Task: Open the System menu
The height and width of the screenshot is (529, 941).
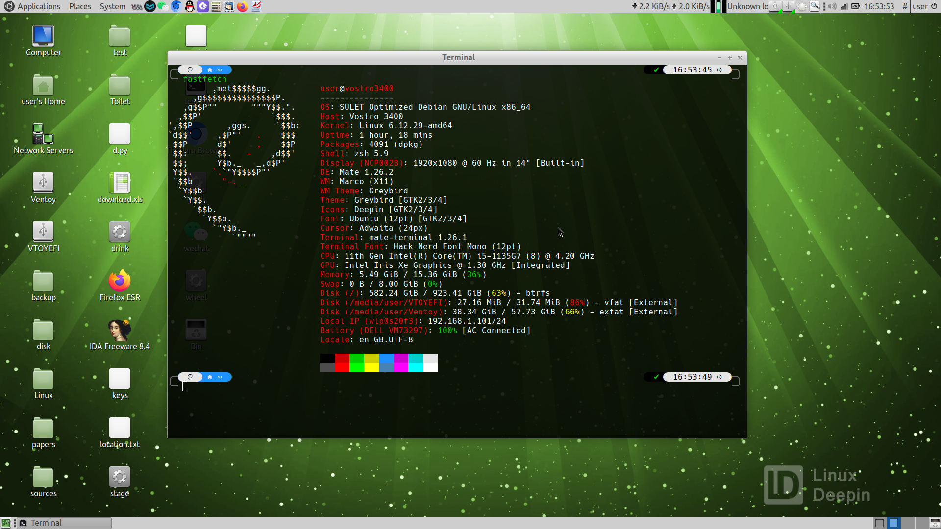Action: (x=113, y=6)
